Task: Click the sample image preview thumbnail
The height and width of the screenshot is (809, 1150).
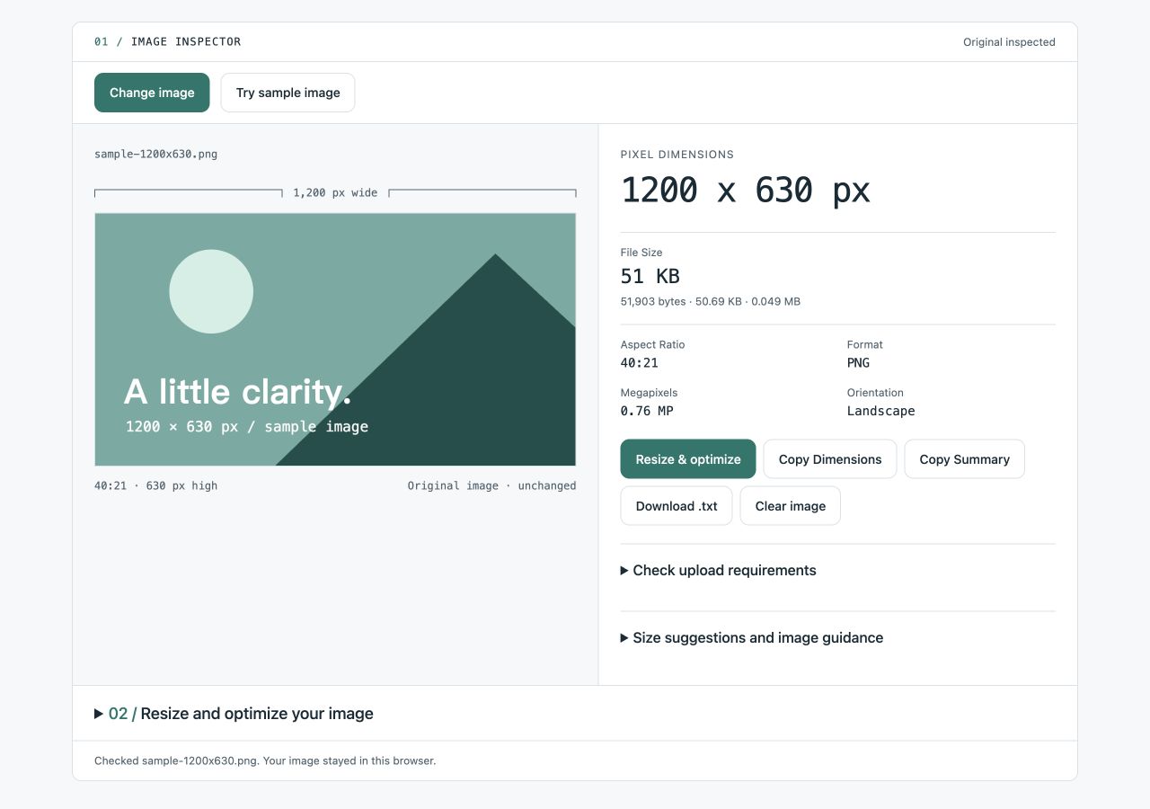Action: 335,340
